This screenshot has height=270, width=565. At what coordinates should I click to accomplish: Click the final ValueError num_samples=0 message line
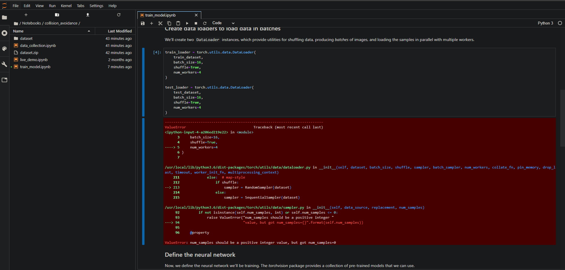(250, 243)
